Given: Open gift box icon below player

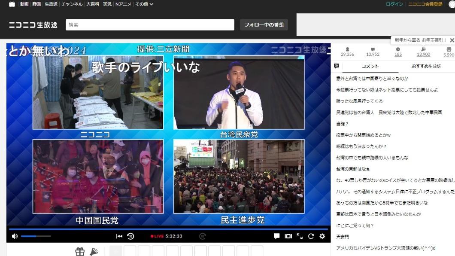Looking at the screenshot, I should [80, 252].
